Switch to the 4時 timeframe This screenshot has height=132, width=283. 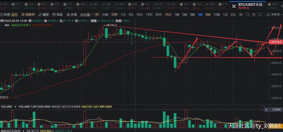click(200, 15)
